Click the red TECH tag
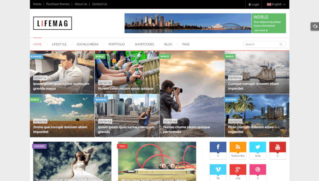The width and height of the screenshot is (319, 181). [x=122, y=146]
